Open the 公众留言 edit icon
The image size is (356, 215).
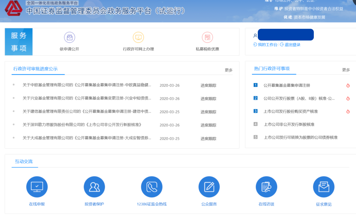[209, 187]
